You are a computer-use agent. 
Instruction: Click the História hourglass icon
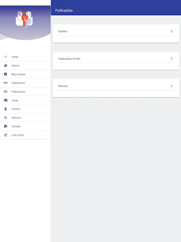tap(6, 109)
